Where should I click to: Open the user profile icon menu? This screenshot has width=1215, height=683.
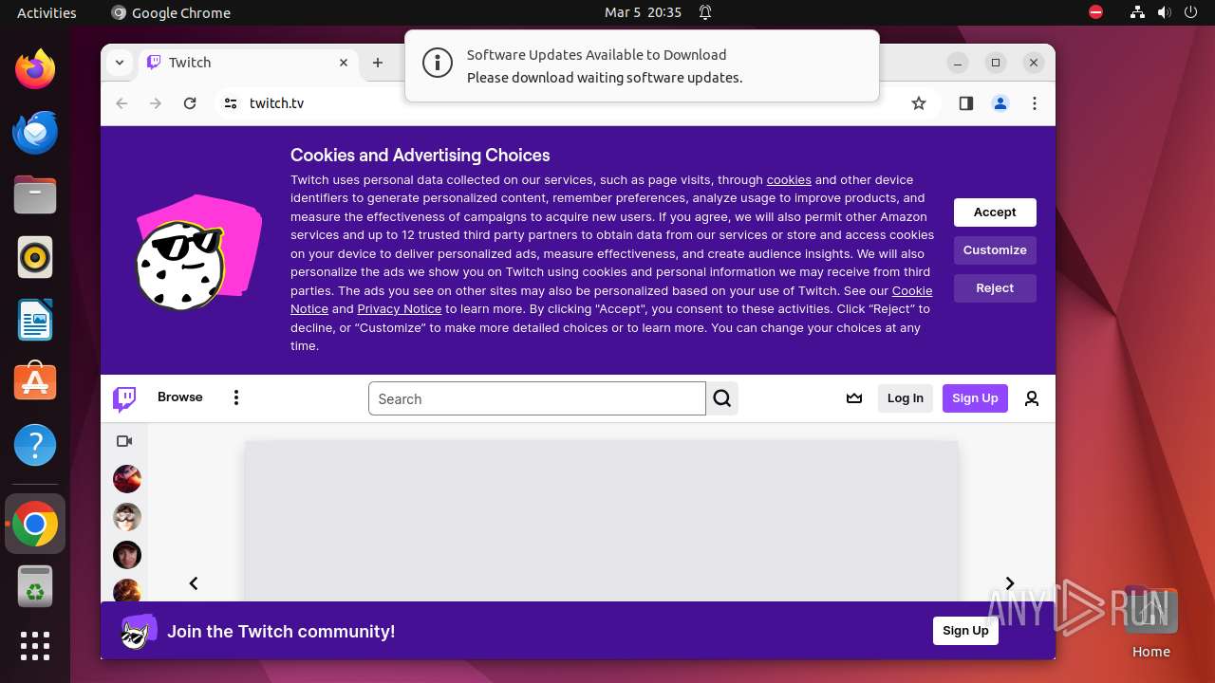click(1032, 398)
